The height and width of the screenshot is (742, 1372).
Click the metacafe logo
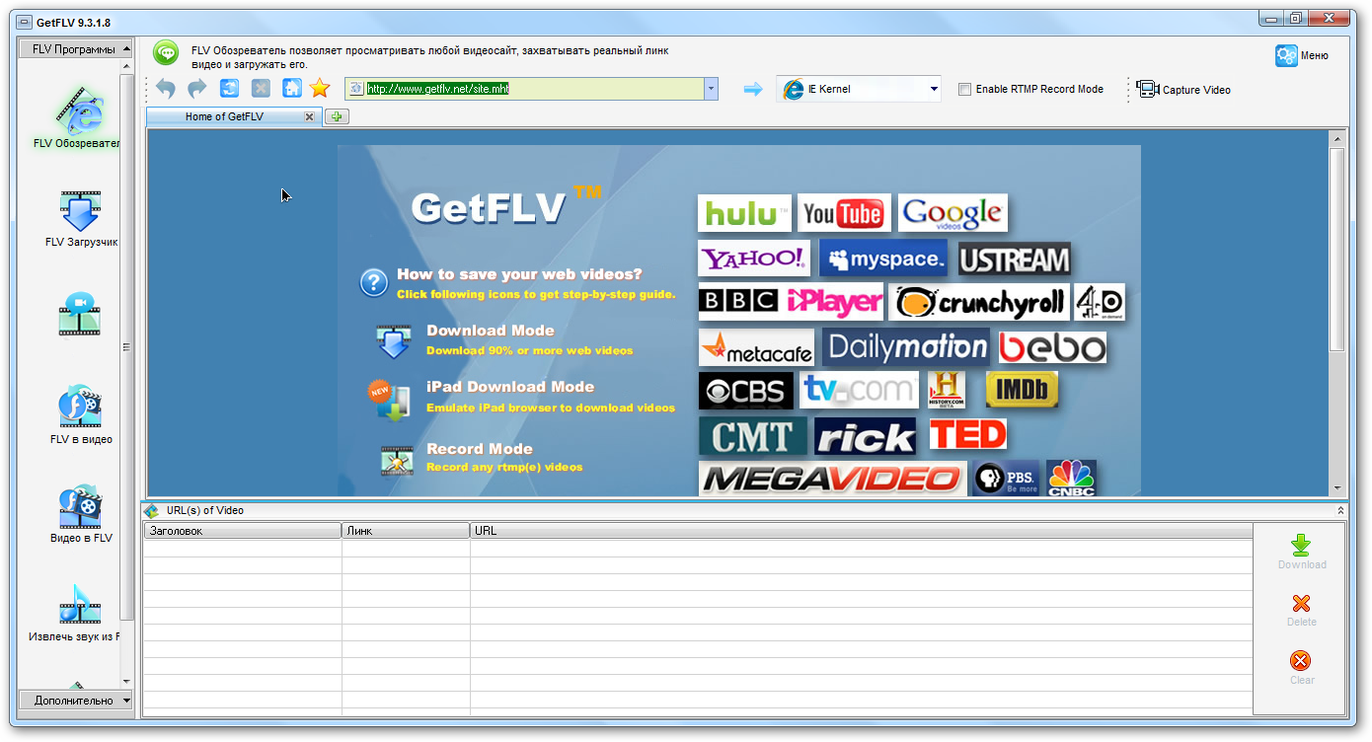pyautogui.click(x=756, y=347)
